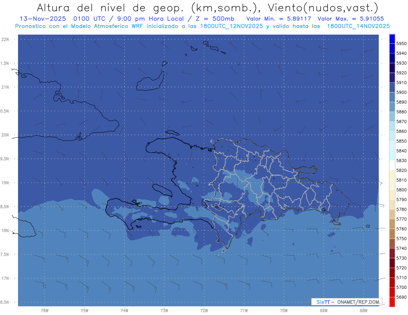Viewport: 408px width, 315px height.
Task: Click the map title 'Altura del nivel de geop.'
Action: point(110,8)
